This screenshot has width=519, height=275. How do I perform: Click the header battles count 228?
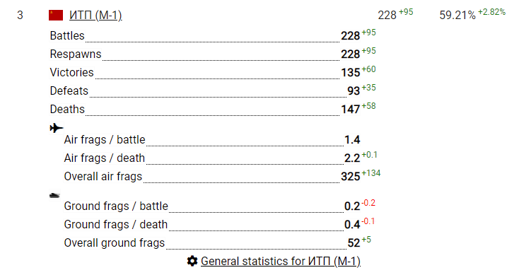tap(387, 16)
